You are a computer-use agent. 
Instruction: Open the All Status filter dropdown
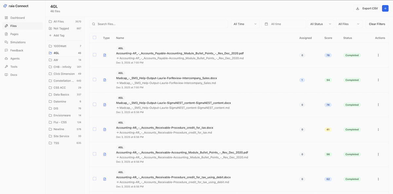320,24
